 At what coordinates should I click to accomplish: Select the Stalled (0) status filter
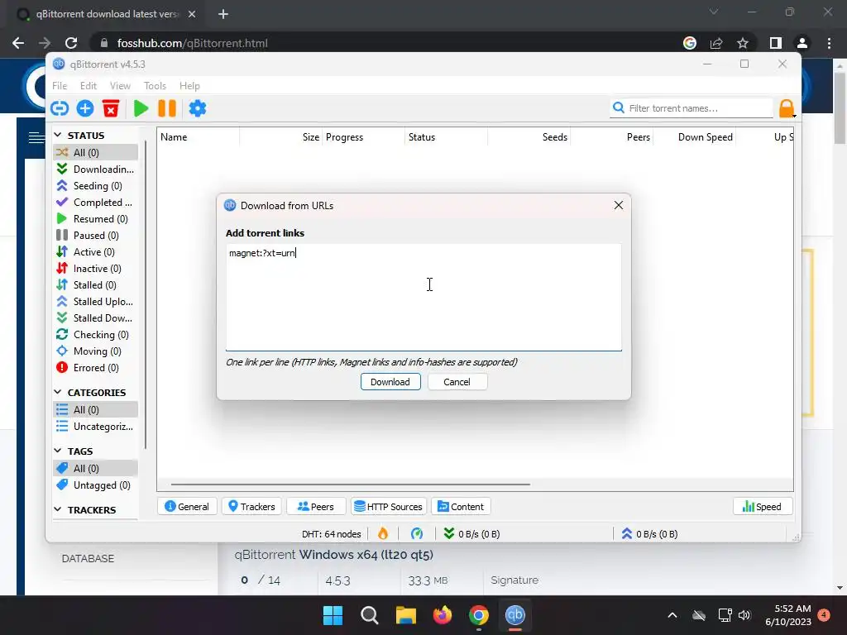tap(96, 285)
